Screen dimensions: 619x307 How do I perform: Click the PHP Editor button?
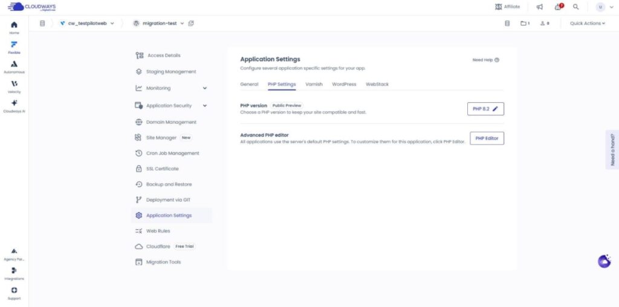click(x=487, y=138)
